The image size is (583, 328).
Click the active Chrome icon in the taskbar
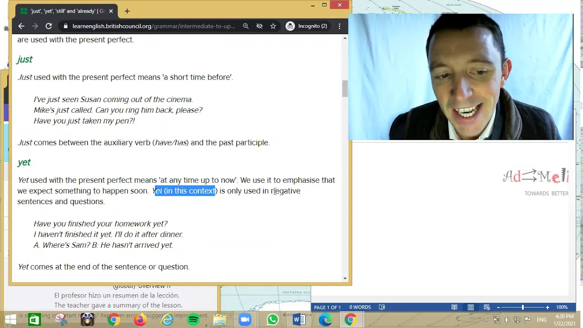point(350,320)
